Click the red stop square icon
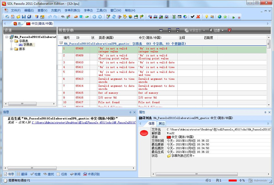This screenshot has height=185, width=274. click(x=239, y=17)
